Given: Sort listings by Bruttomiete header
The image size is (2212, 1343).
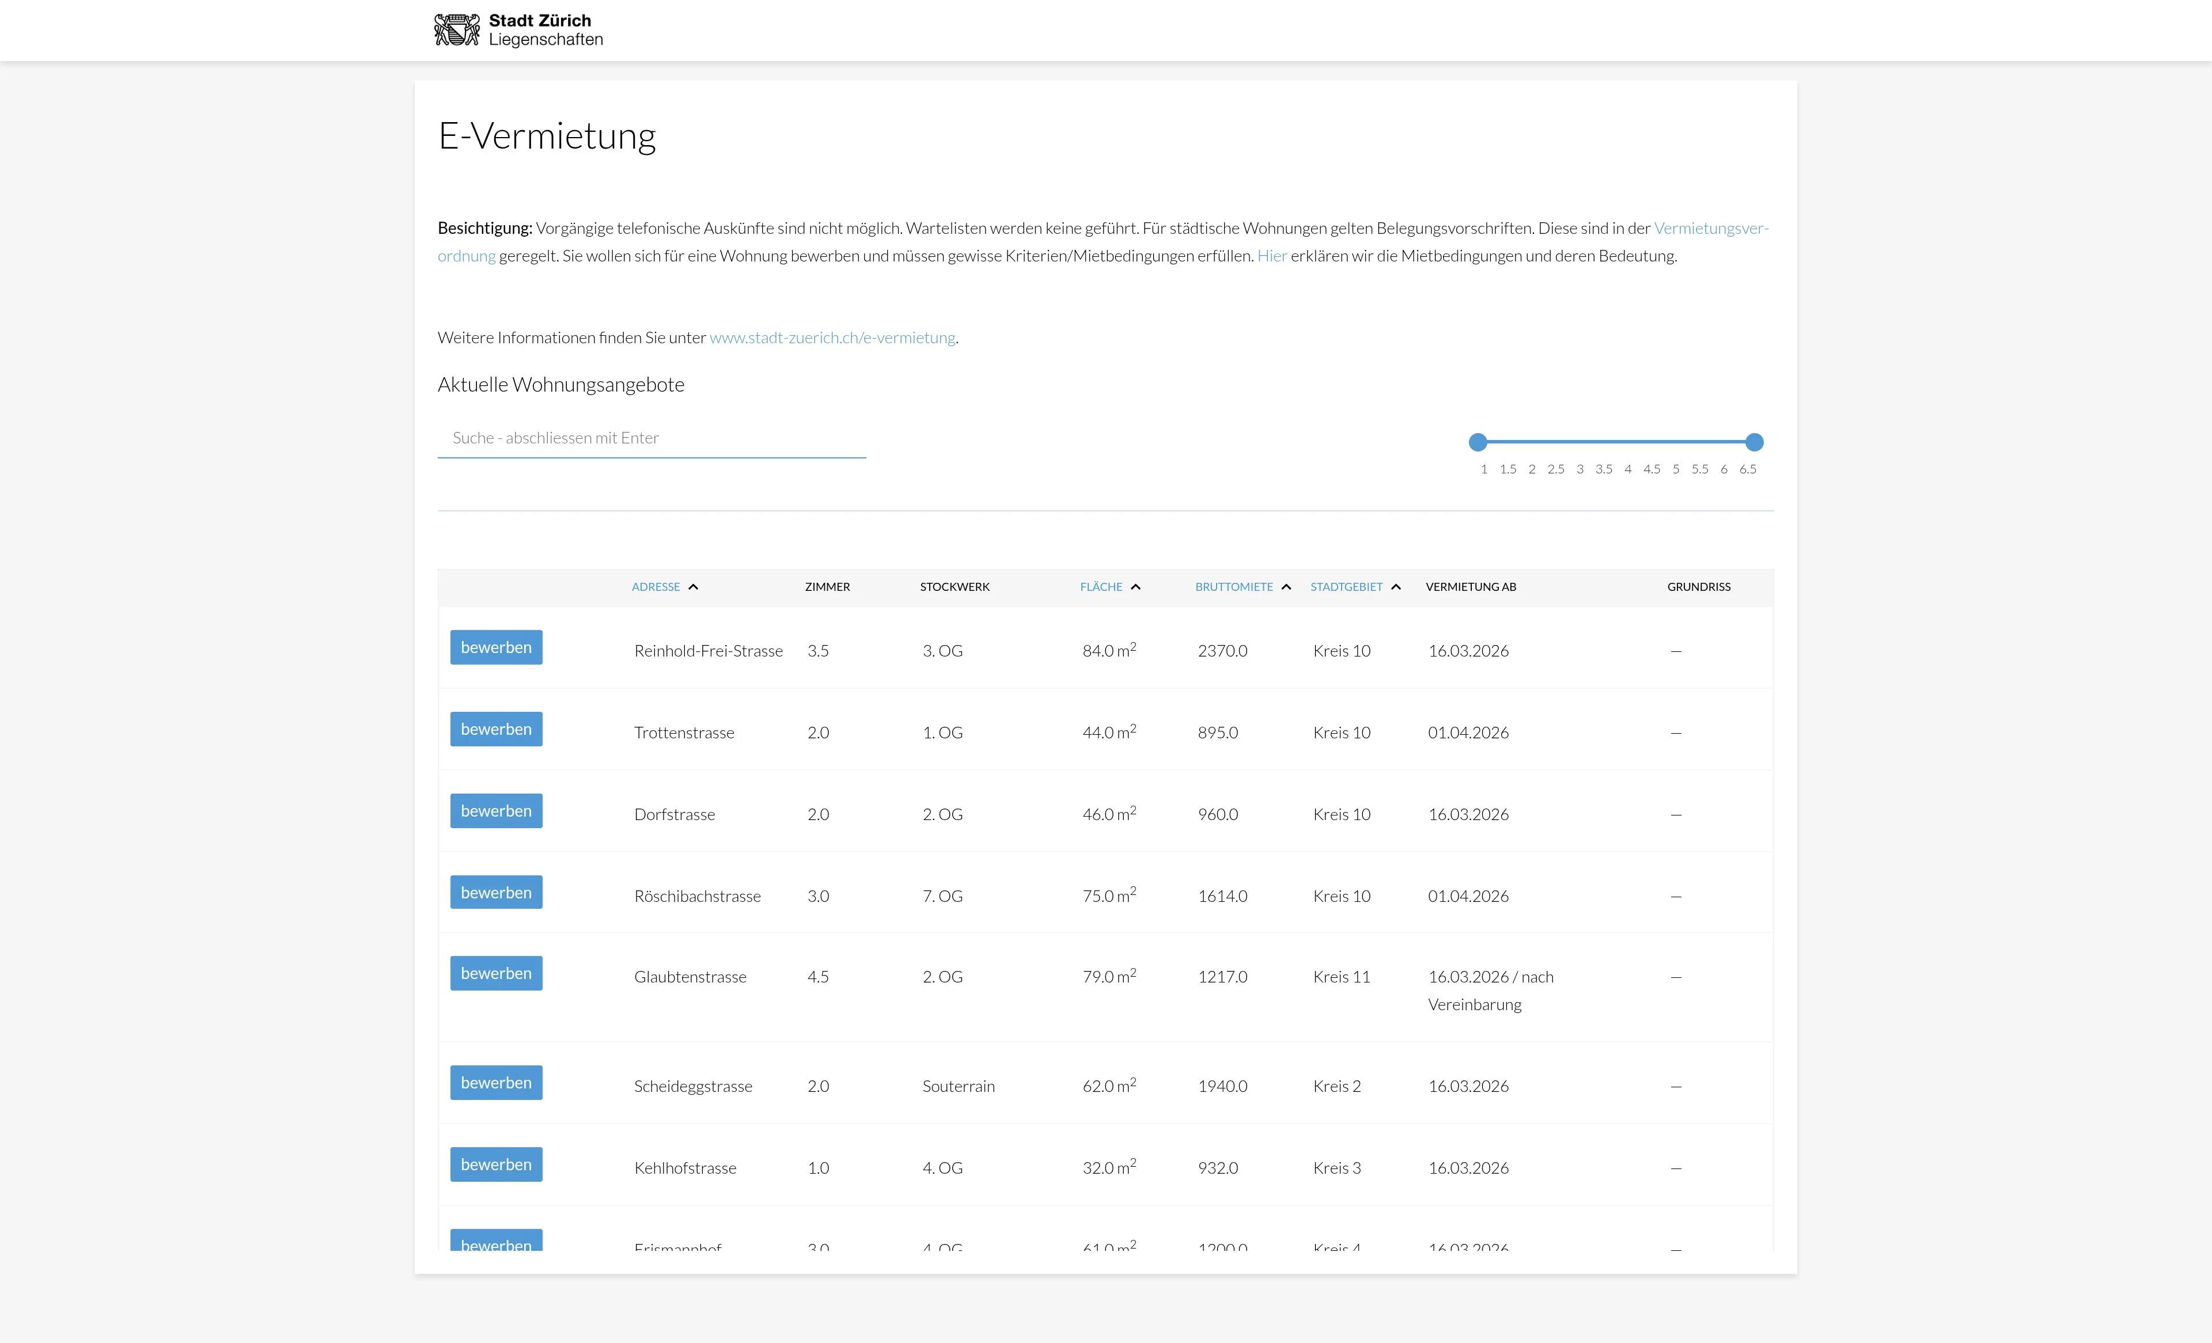Looking at the screenshot, I should pos(1233,587).
